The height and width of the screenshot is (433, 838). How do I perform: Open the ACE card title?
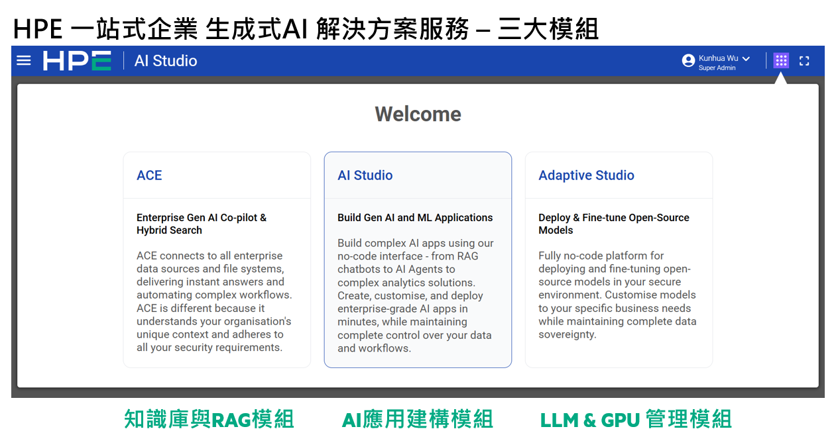pyautogui.click(x=149, y=175)
